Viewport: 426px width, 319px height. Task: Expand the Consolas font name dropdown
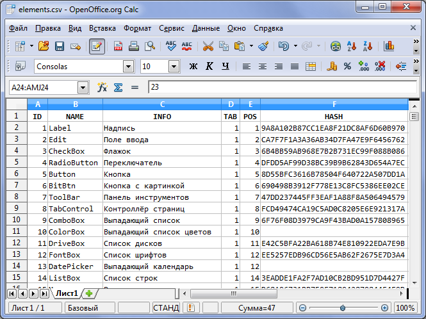(x=128, y=66)
